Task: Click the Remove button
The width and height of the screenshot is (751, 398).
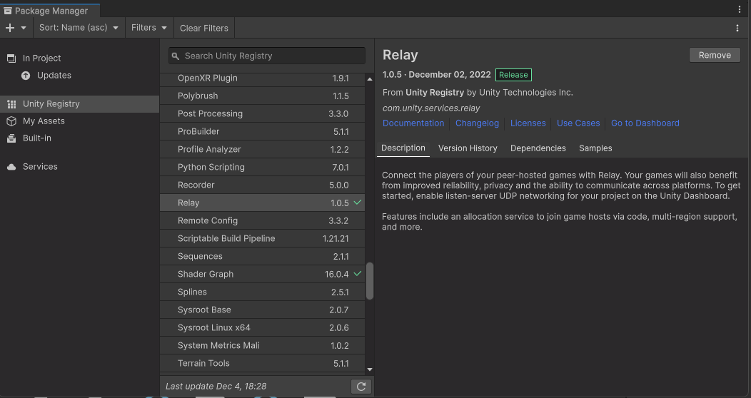Action: (715, 55)
